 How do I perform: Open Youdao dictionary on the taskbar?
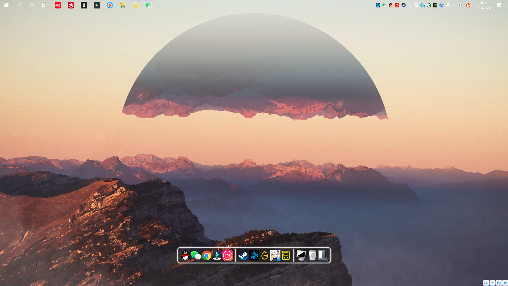click(x=58, y=5)
